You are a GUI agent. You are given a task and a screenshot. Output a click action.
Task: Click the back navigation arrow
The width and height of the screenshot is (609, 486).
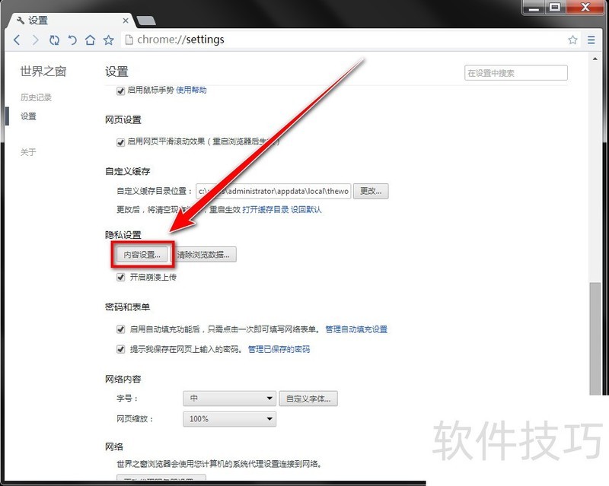tap(17, 40)
